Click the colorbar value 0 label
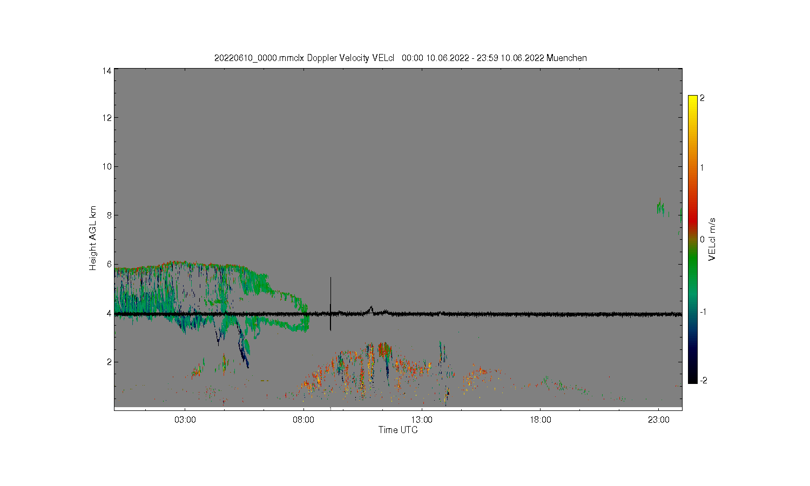Screen dimensions: 810x486 tap(702, 239)
